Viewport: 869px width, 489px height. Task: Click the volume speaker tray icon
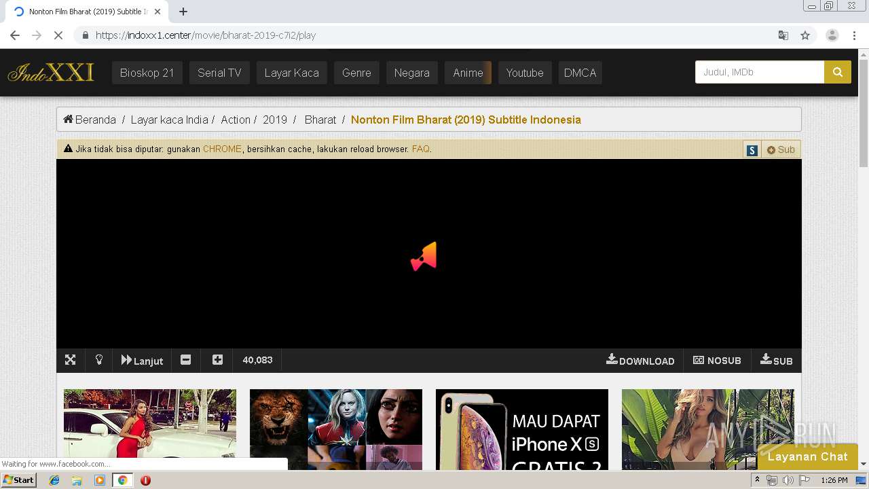(x=788, y=480)
